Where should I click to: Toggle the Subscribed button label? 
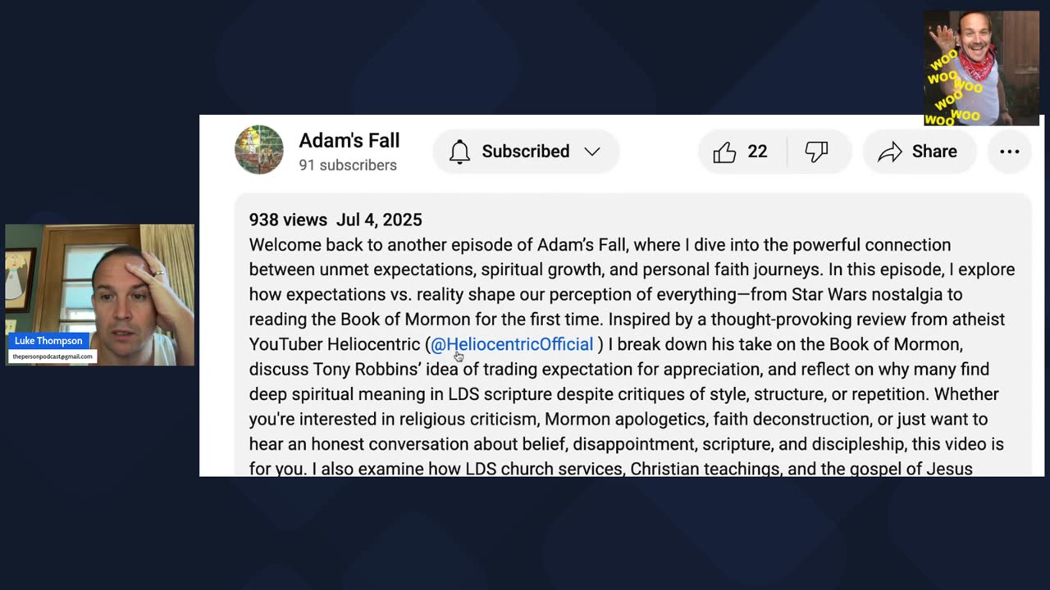click(525, 152)
